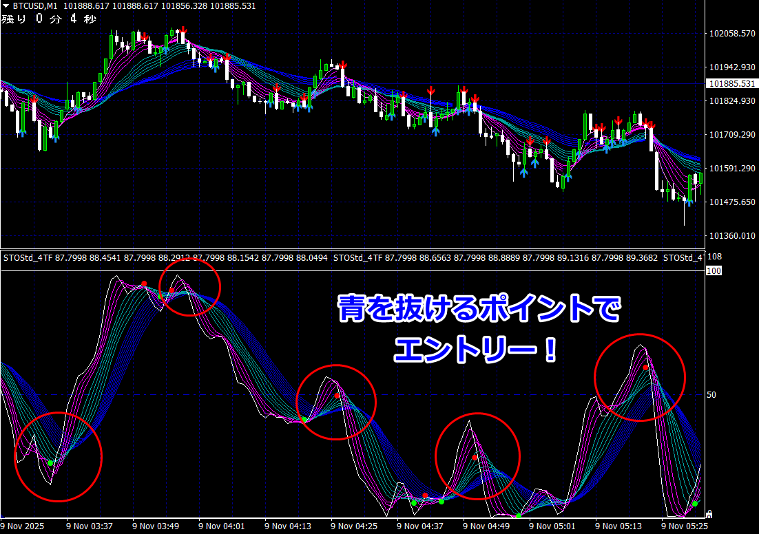This screenshot has width=759, height=534.
Task: Click the boxed 100 level on oscillator scale
Action: point(714,271)
